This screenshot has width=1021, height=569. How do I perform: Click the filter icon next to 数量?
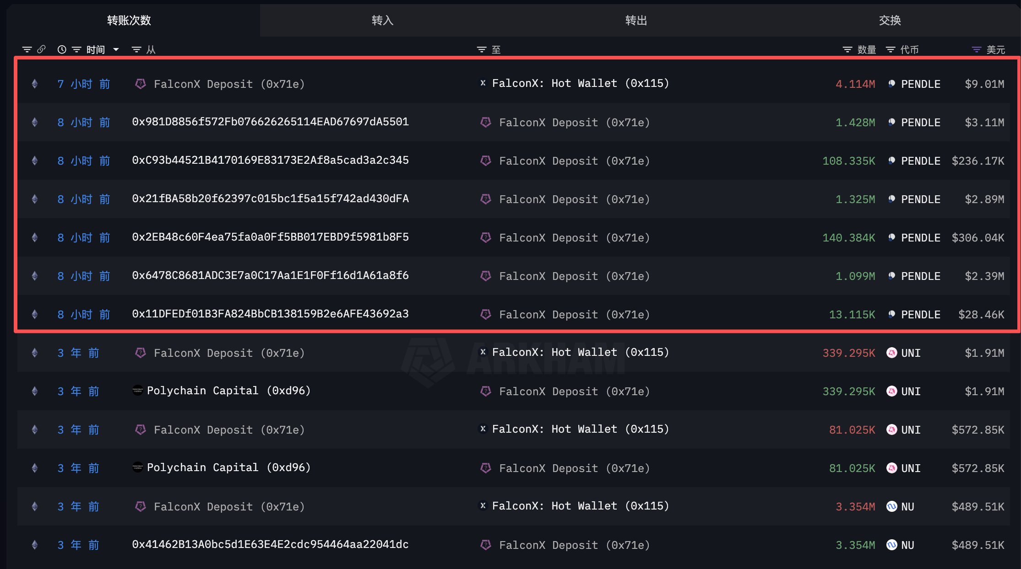pos(847,49)
